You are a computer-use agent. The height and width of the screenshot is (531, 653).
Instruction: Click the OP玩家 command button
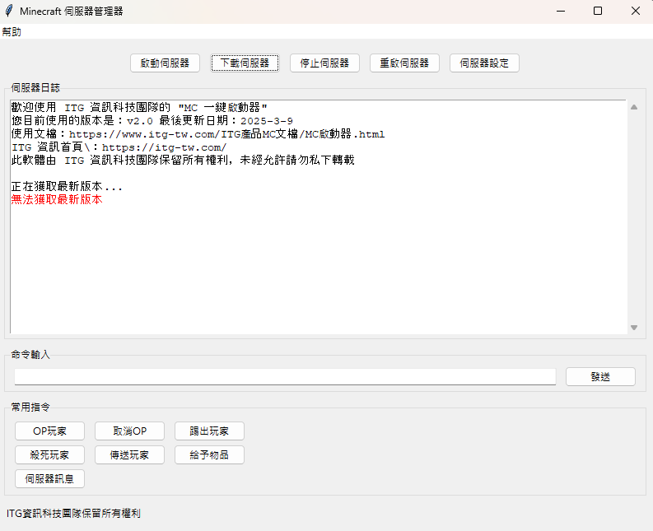49,431
